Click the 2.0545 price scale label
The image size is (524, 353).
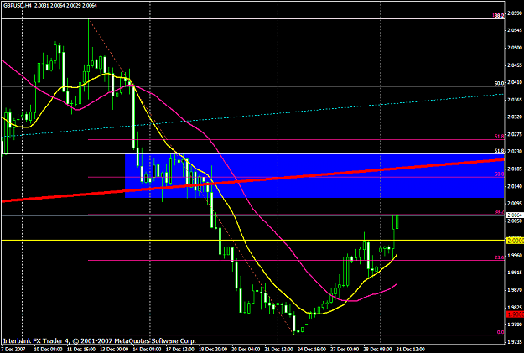point(515,31)
